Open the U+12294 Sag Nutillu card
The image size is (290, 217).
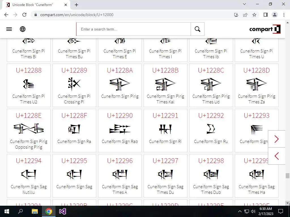point(29,176)
